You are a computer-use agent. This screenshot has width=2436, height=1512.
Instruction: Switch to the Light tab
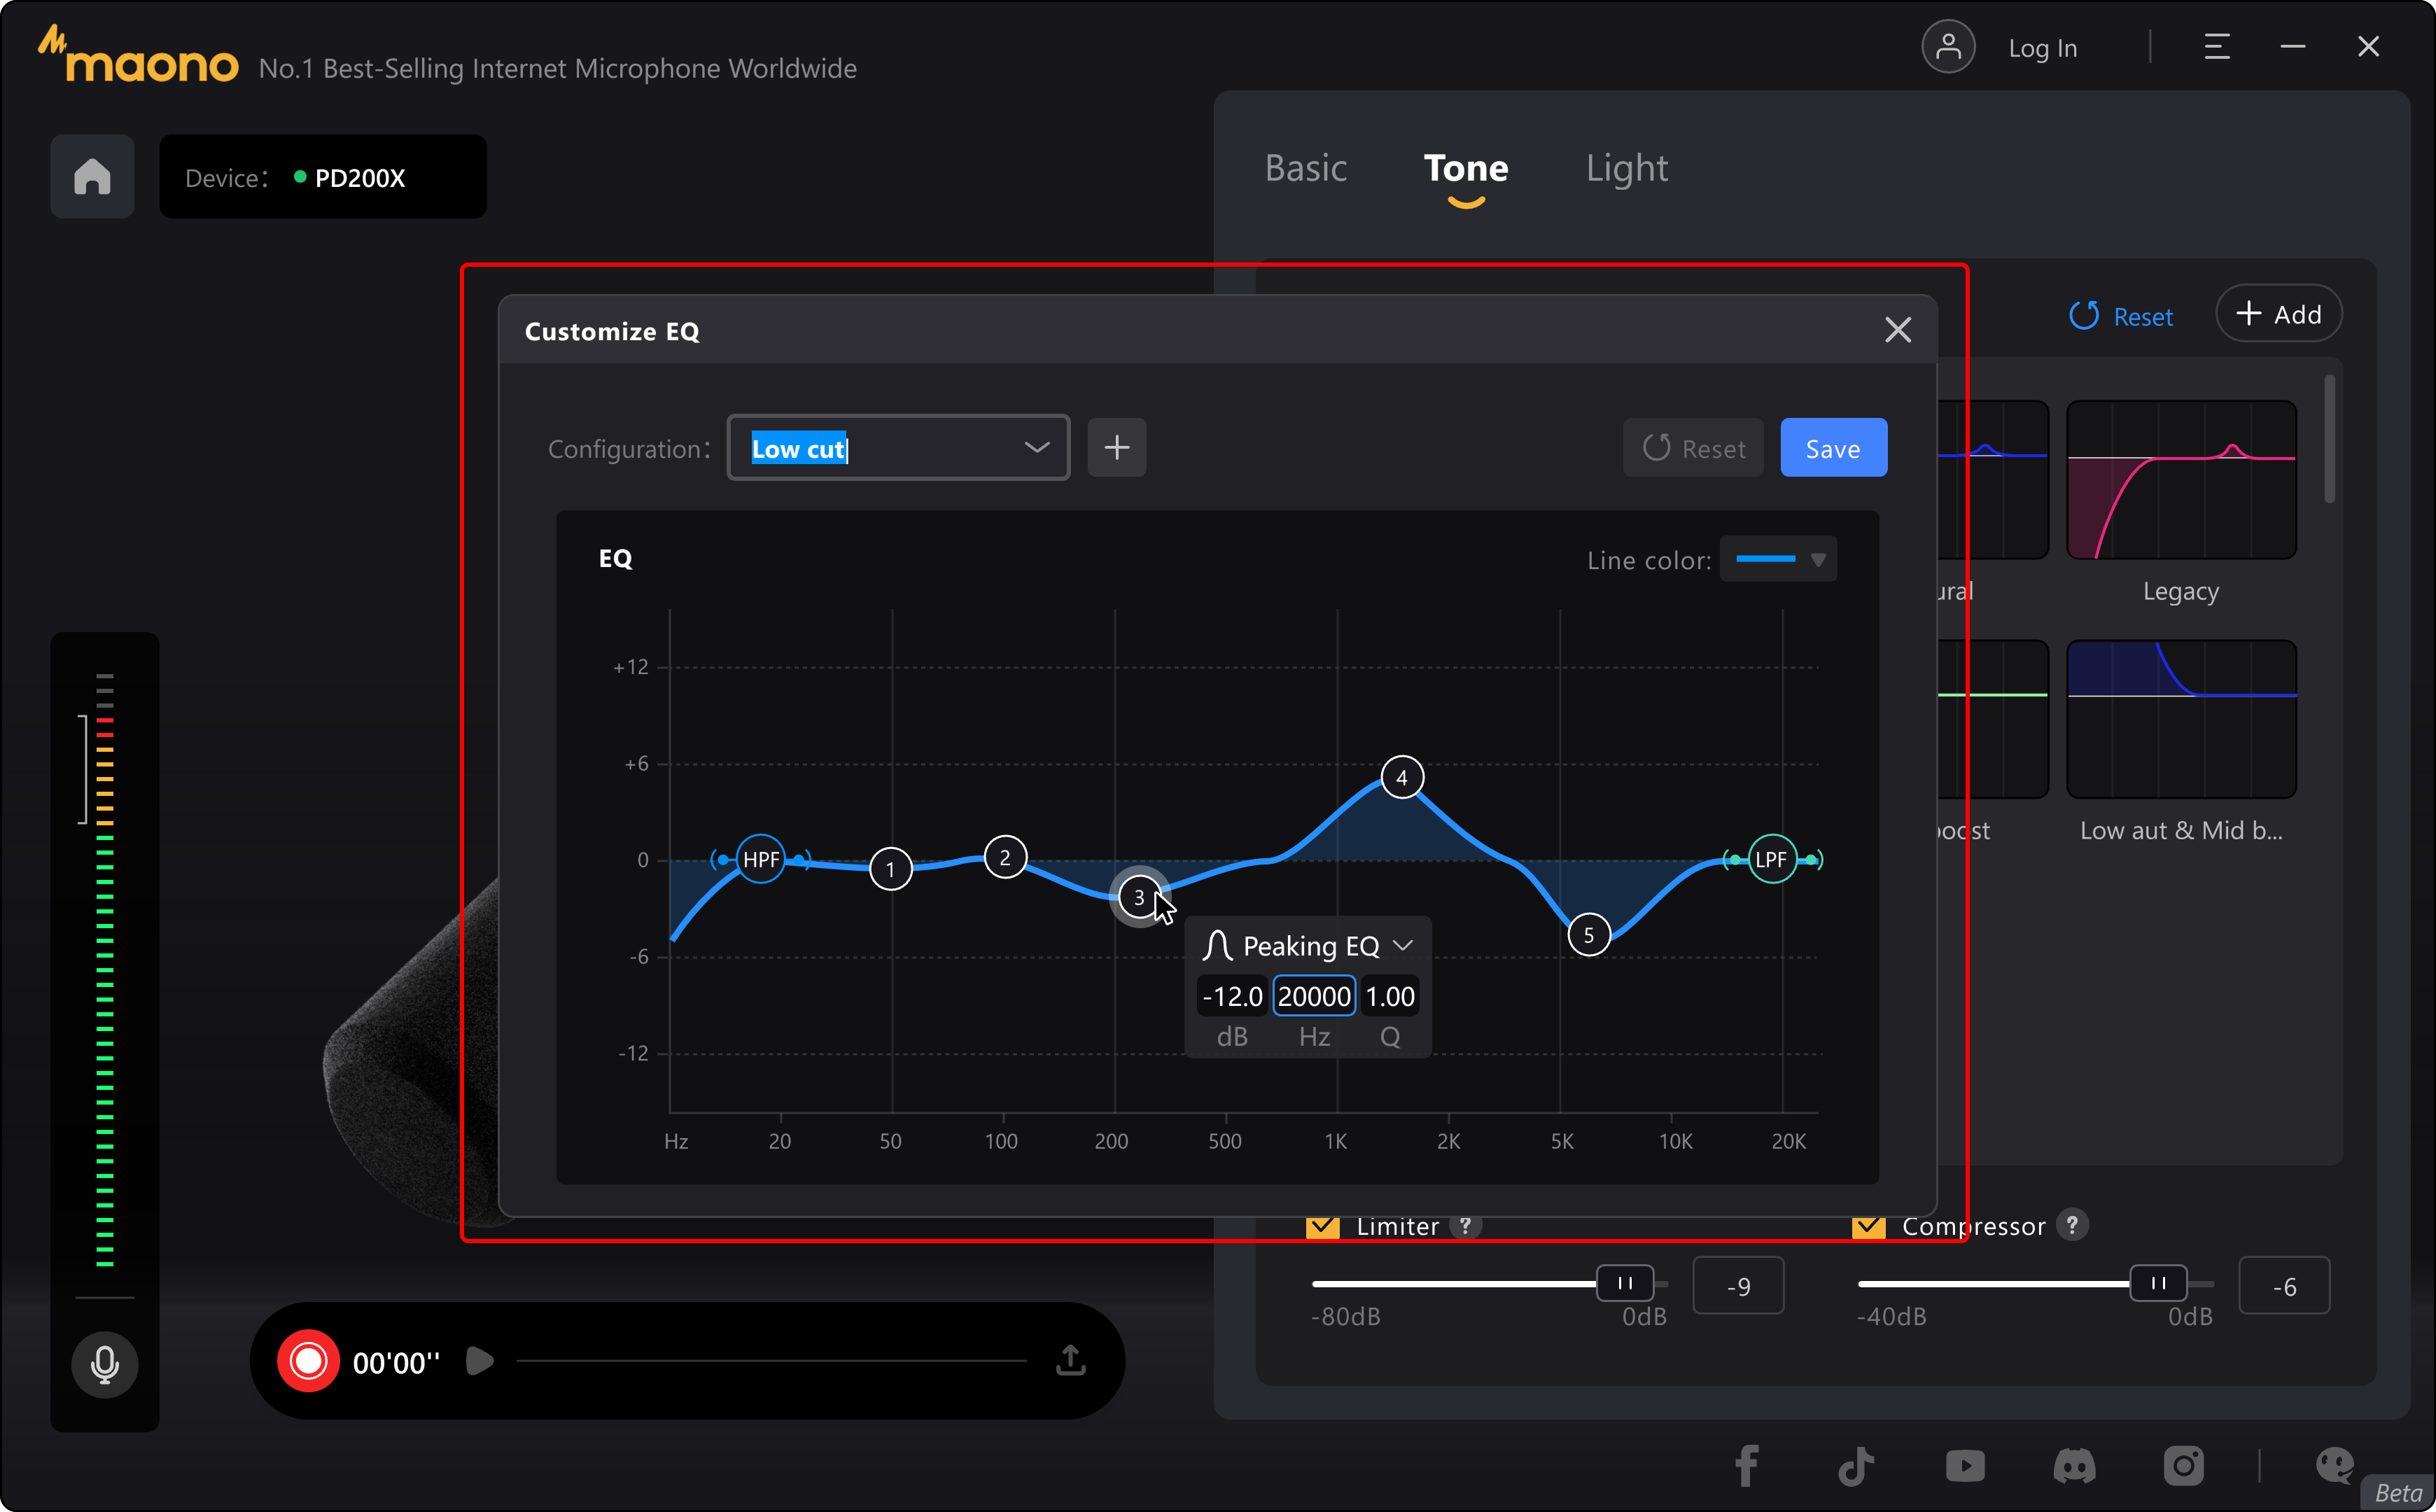point(1626,168)
